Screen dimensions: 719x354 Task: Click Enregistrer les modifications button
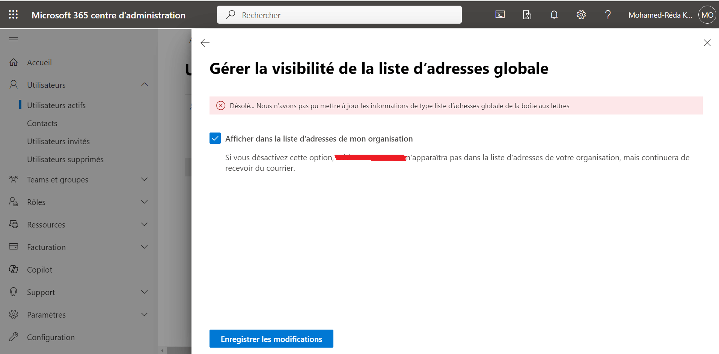pos(271,339)
